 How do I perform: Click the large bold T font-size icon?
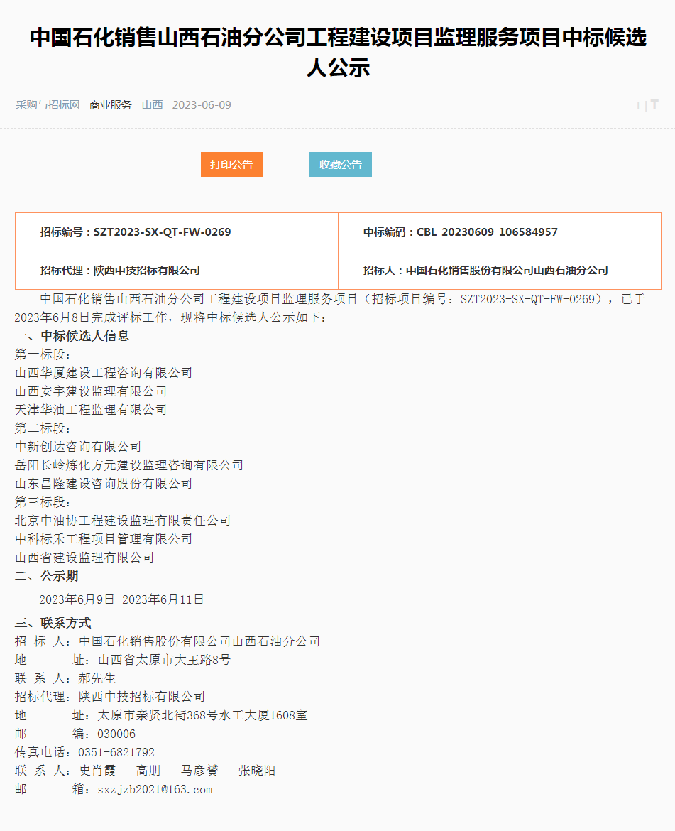[654, 104]
